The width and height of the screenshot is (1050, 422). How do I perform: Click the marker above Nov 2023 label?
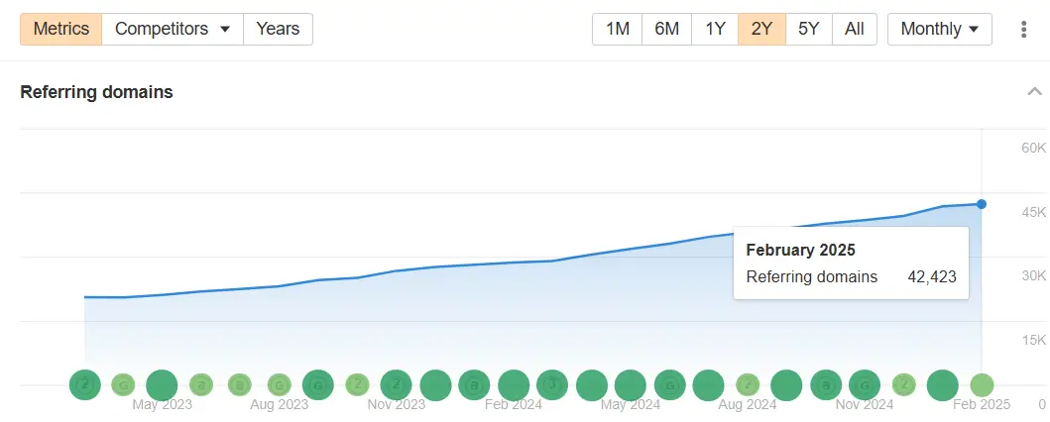(396, 385)
